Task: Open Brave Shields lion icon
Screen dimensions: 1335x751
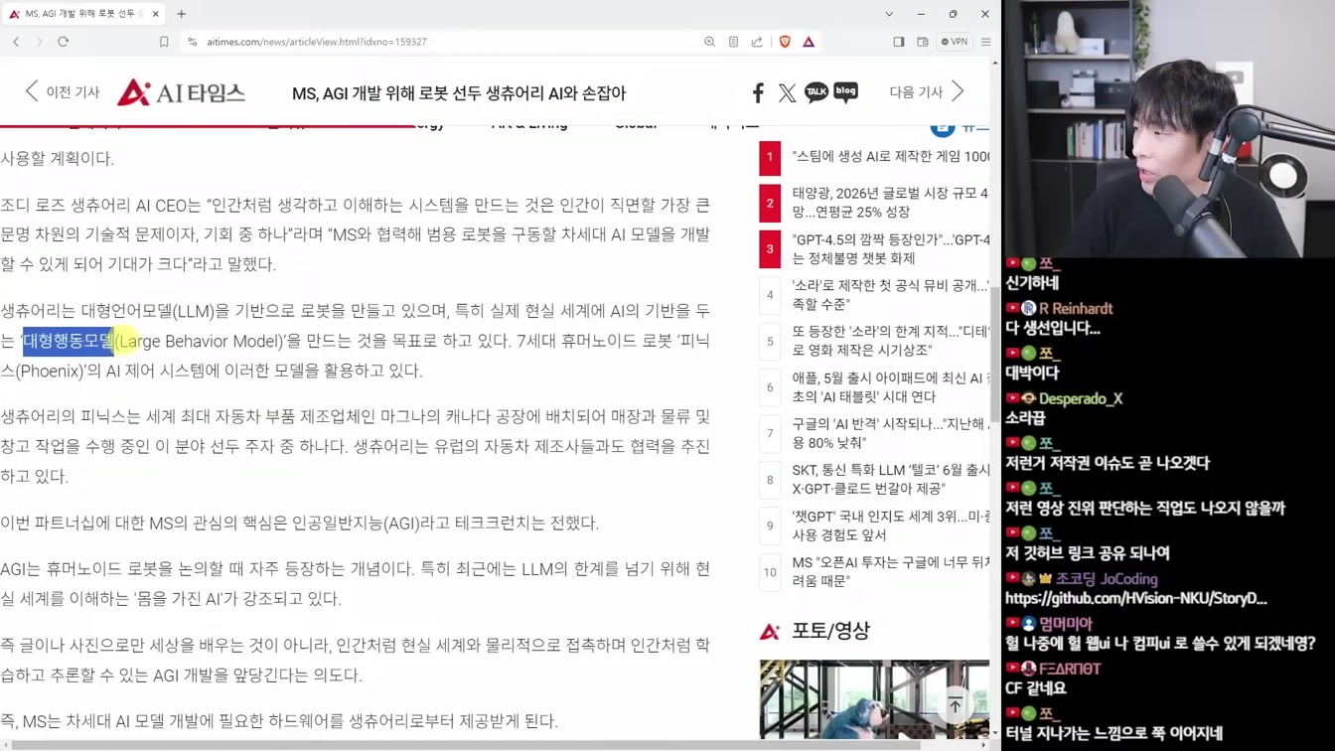Action: [x=785, y=42]
